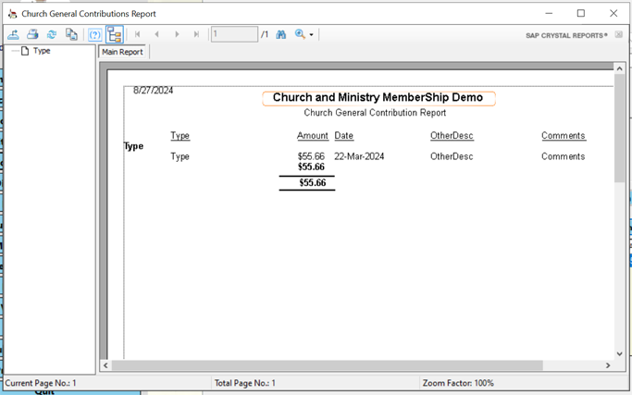Click the zoom magnifier icon
Image resolution: width=632 pixels, height=395 pixels.
point(300,34)
